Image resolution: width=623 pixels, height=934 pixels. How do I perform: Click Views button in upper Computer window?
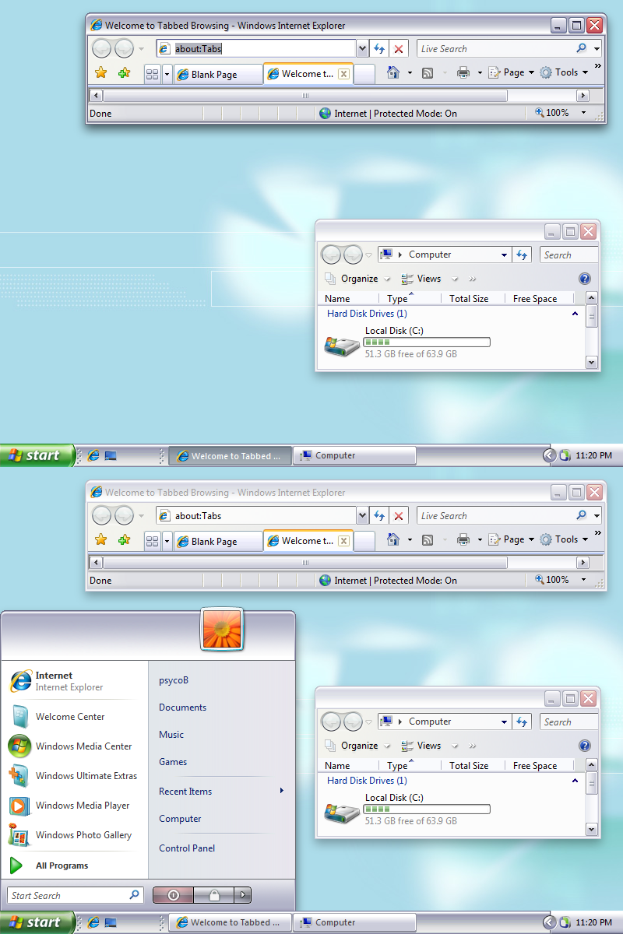click(x=421, y=279)
